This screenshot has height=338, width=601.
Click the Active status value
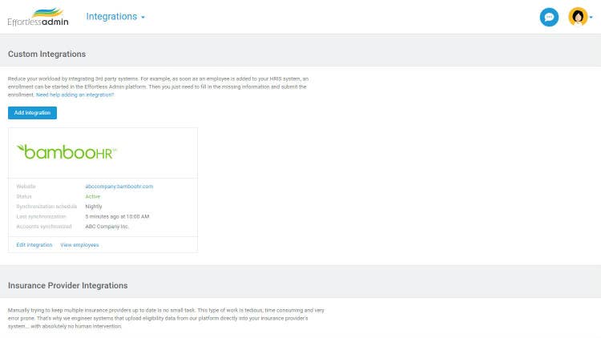pos(93,196)
